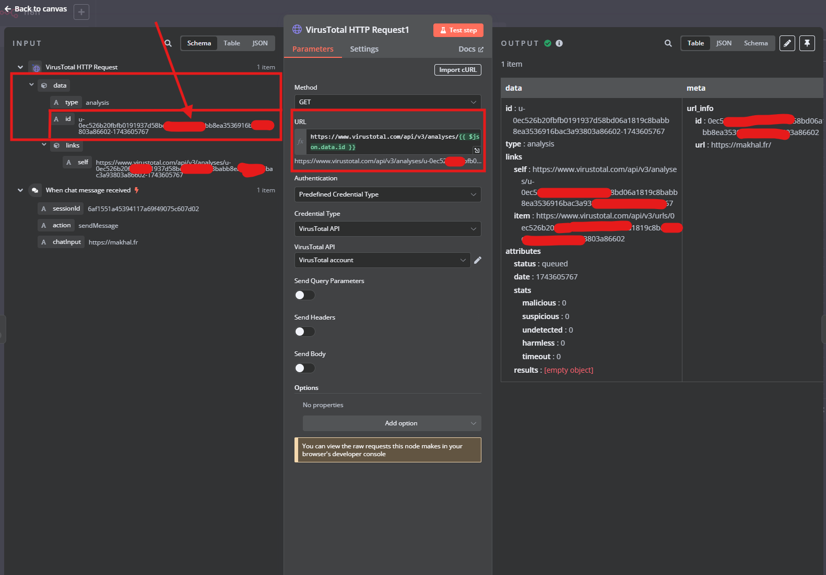
Task: Pin the output data with the pin icon
Action: (x=807, y=43)
